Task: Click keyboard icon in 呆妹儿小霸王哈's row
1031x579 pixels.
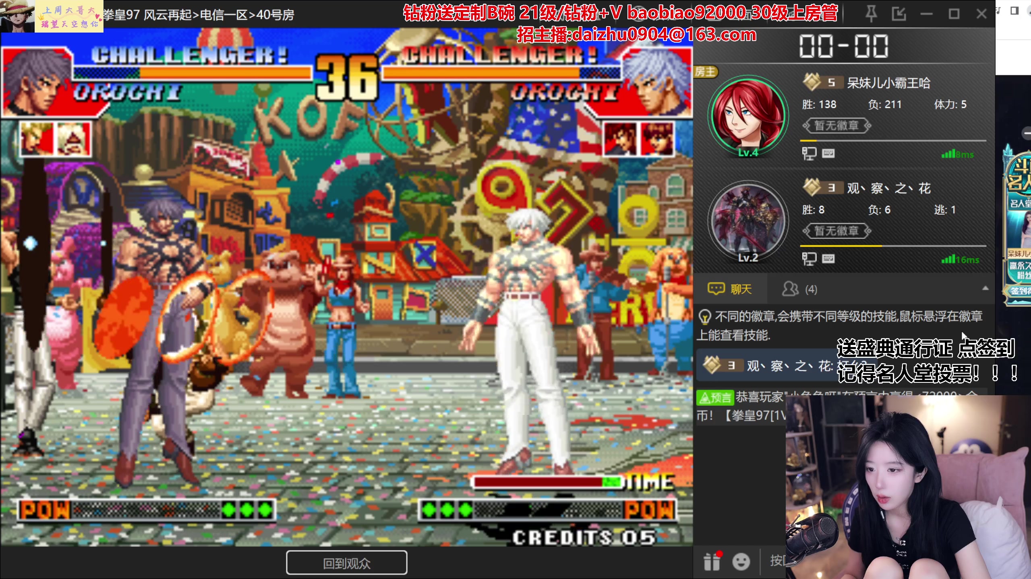Action: [x=828, y=153]
